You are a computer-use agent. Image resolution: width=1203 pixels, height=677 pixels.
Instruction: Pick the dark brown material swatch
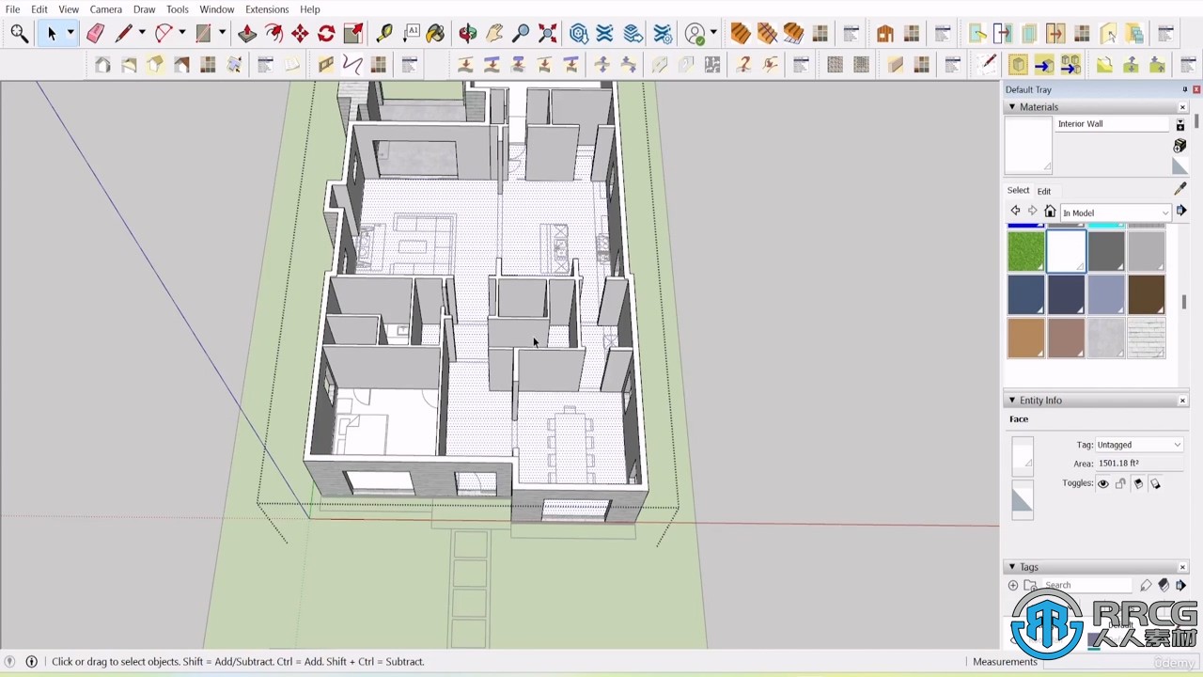1146,294
